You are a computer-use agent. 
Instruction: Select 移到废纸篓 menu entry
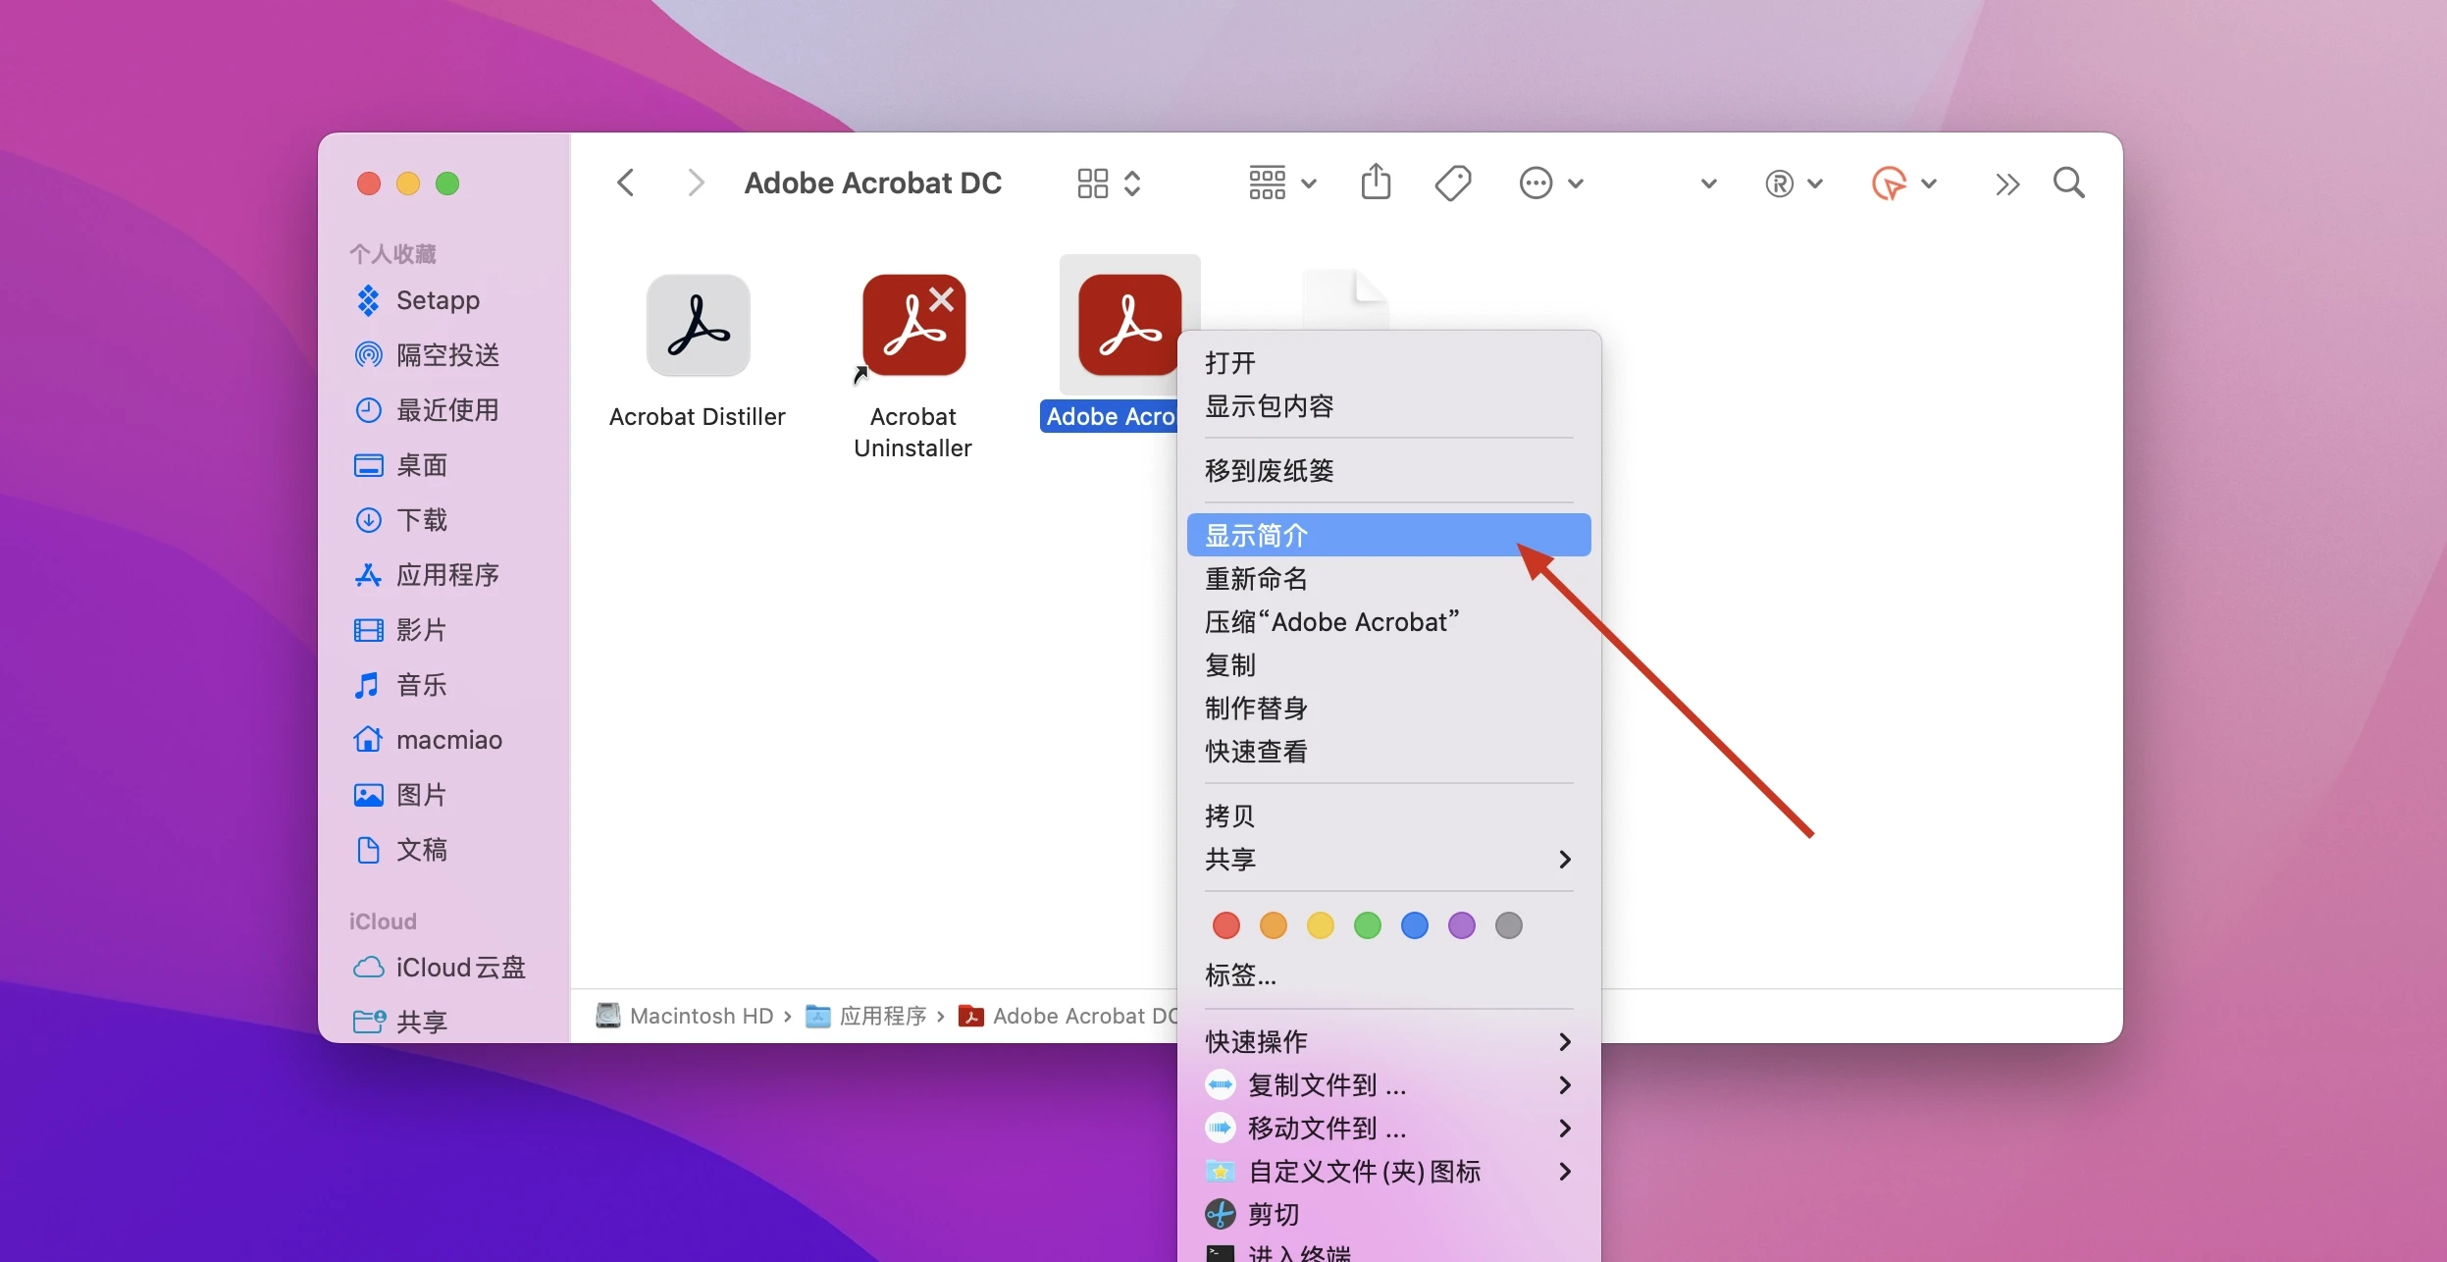coord(1269,471)
